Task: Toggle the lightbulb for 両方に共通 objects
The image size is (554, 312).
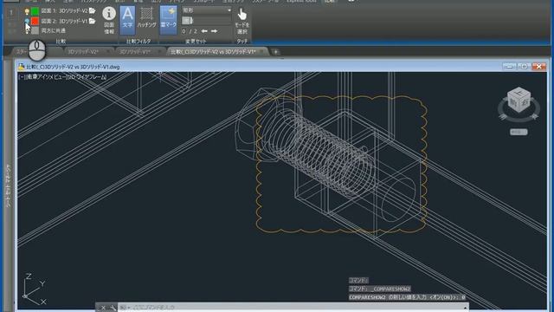Action: [27, 31]
